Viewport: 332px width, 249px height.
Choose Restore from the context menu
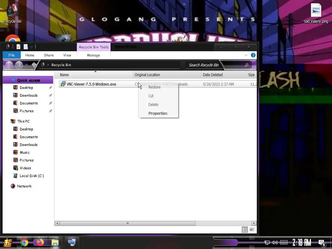158,87
